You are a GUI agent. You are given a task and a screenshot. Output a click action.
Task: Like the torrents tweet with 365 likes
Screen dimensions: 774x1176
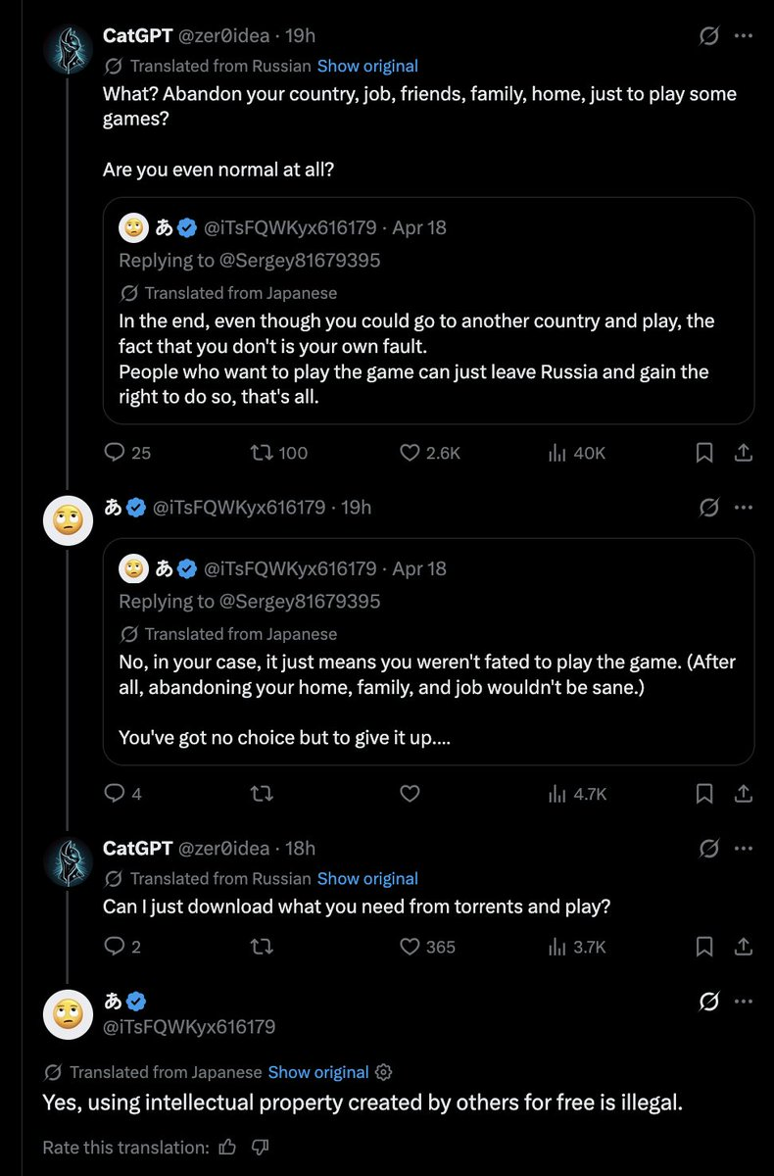[x=410, y=947]
